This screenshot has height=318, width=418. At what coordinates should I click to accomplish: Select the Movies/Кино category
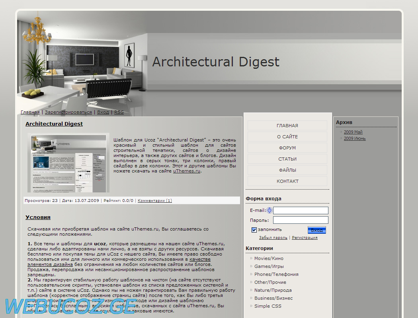(x=269, y=258)
